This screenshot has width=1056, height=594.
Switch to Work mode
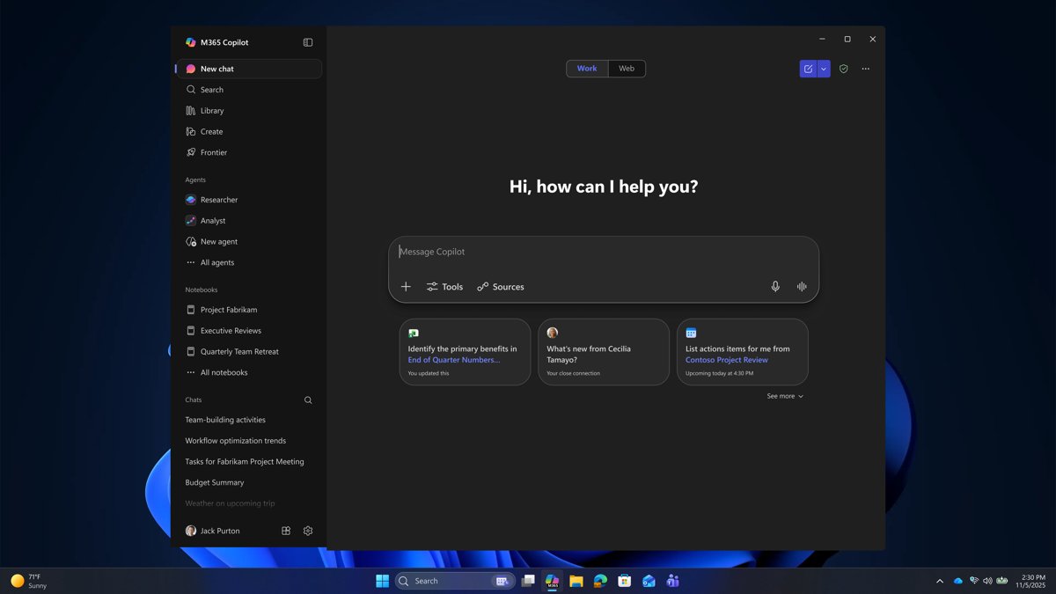coord(587,69)
